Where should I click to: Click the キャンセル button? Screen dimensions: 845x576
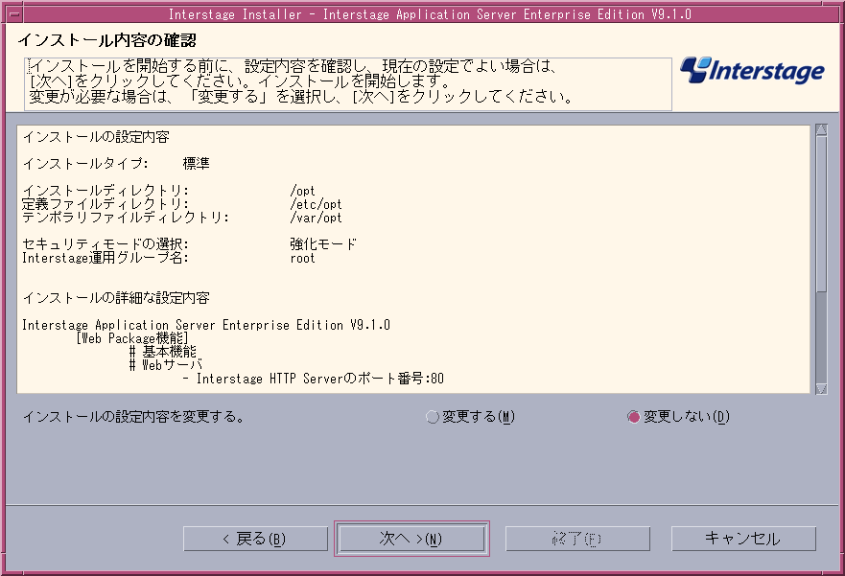point(743,539)
